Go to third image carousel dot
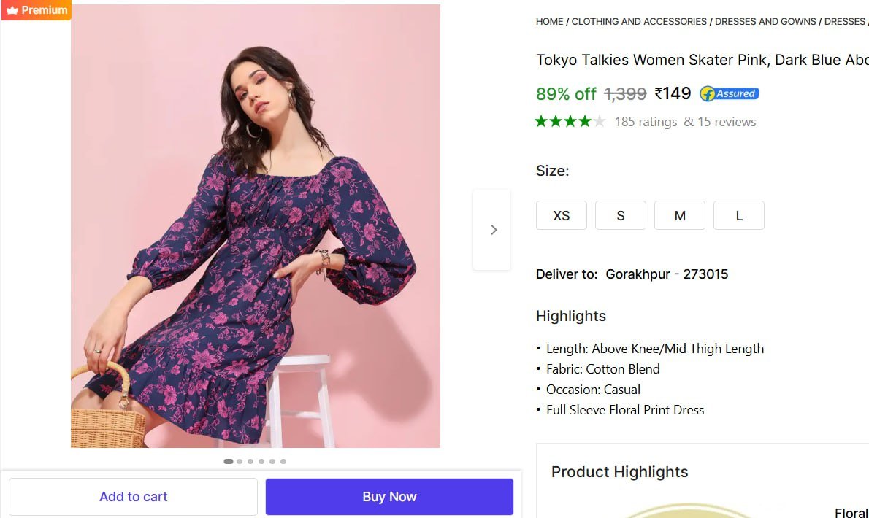The image size is (869, 518). [x=250, y=461]
